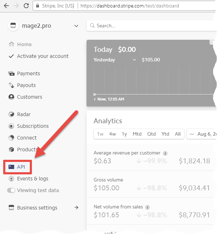The width and height of the screenshot is (217, 234).
Task: Click the Events & logs target icon
Action: point(11,179)
